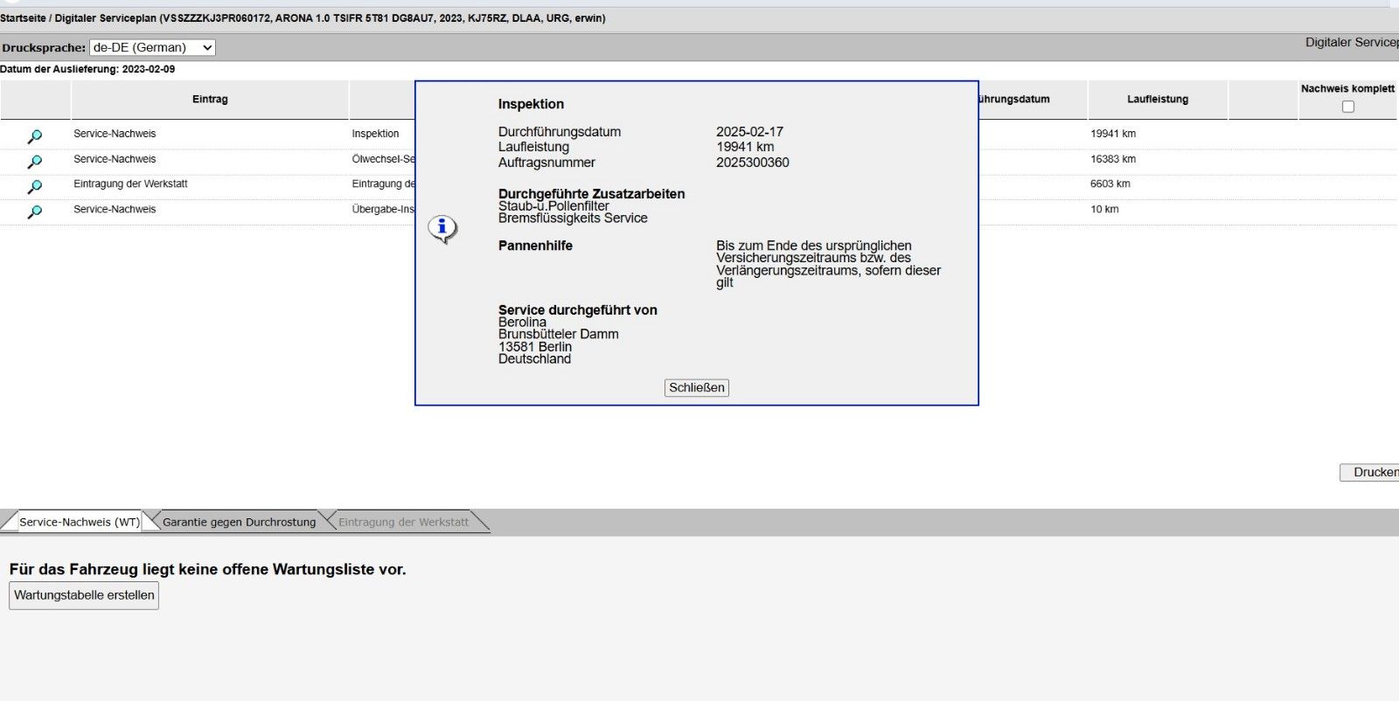
Task: Switch to Service-Nachweis (WT) tab
Action: [79, 522]
